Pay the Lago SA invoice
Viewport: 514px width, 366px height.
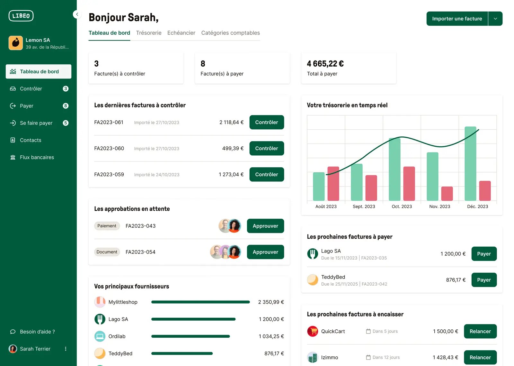[x=483, y=254]
